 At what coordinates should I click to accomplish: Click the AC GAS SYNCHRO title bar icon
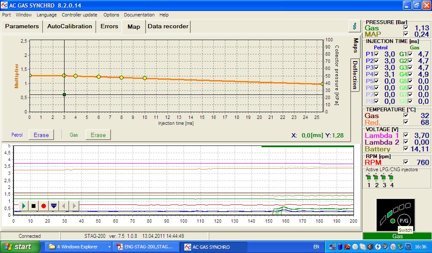point(4,5)
